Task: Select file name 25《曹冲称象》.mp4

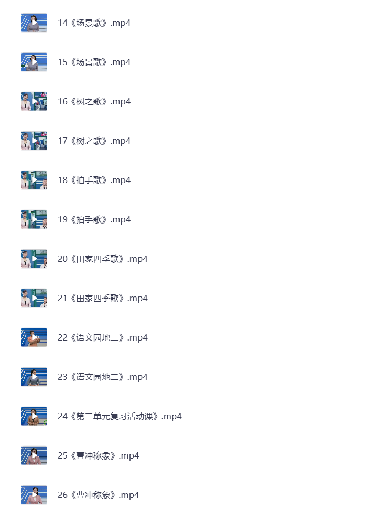Action: point(99,455)
